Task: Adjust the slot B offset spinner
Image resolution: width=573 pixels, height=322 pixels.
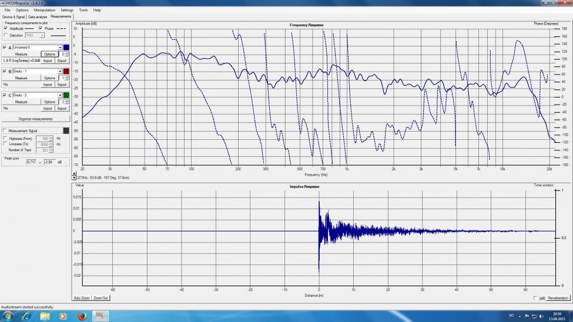Action: pos(66,78)
